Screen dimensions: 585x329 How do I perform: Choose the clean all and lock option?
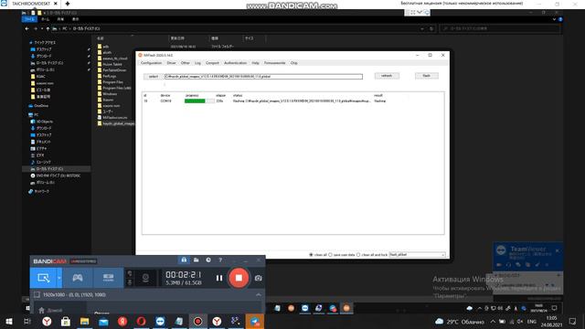click(x=358, y=255)
